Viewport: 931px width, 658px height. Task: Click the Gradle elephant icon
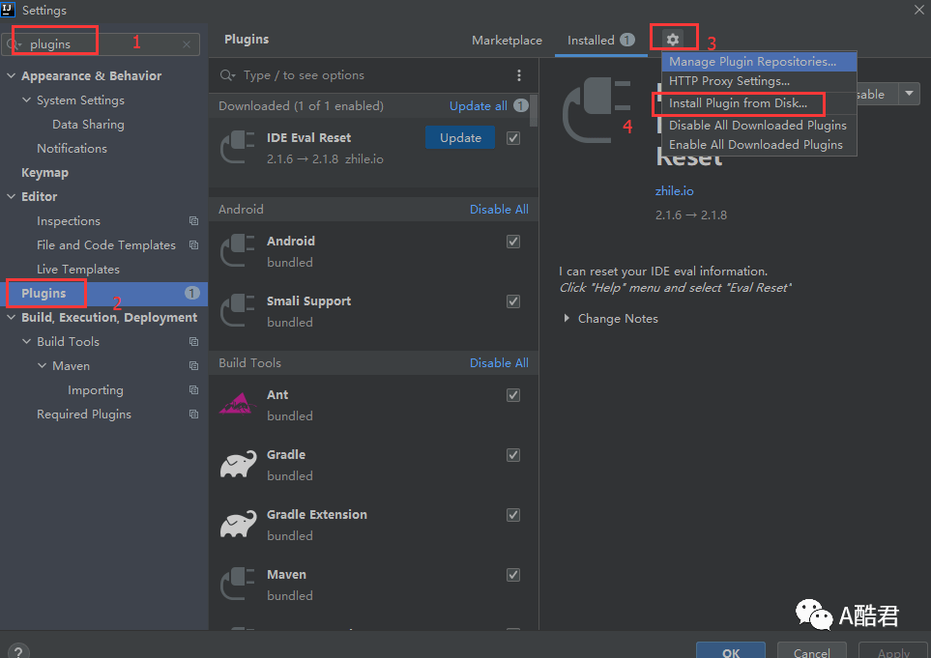[238, 464]
